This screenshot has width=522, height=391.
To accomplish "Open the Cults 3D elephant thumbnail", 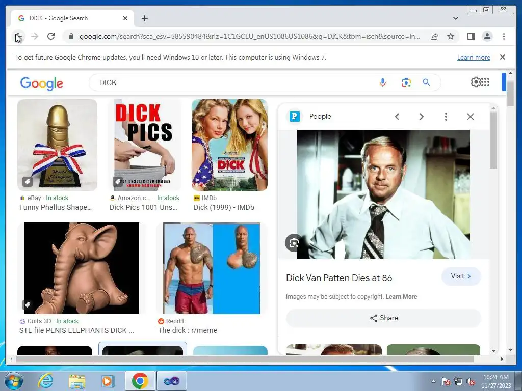I will (x=82, y=268).
